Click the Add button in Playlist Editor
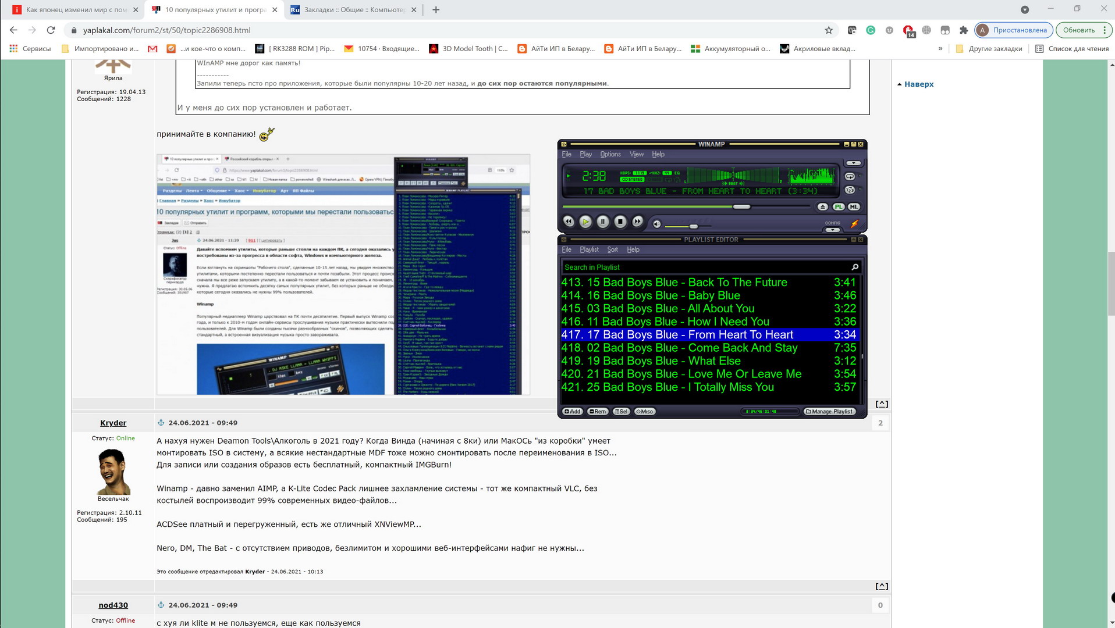The image size is (1115, 628). pyautogui.click(x=572, y=412)
